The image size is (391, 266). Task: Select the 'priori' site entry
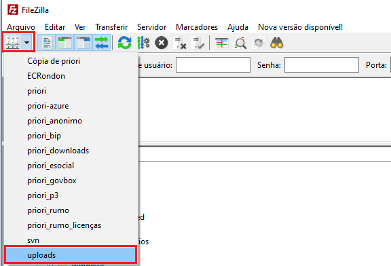click(x=71, y=91)
